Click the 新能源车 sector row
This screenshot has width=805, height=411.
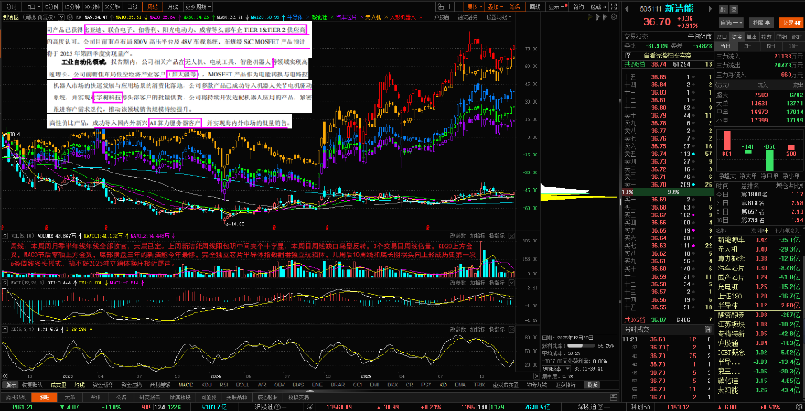coord(759,239)
